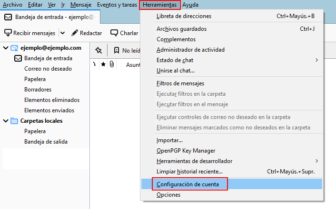
Task: Click the Recibir mensajes download icon
Action: point(8,33)
